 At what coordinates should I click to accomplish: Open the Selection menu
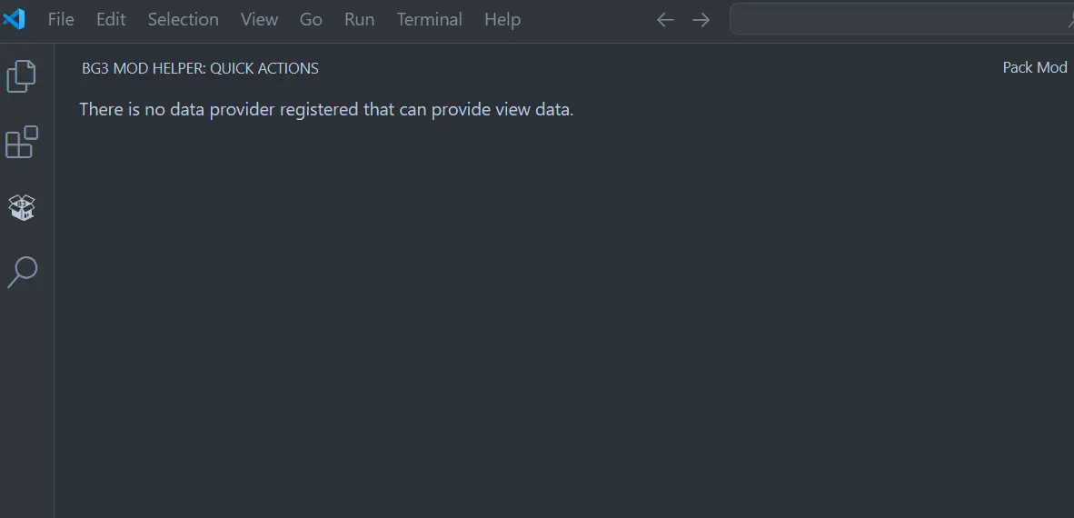(183, 19)
